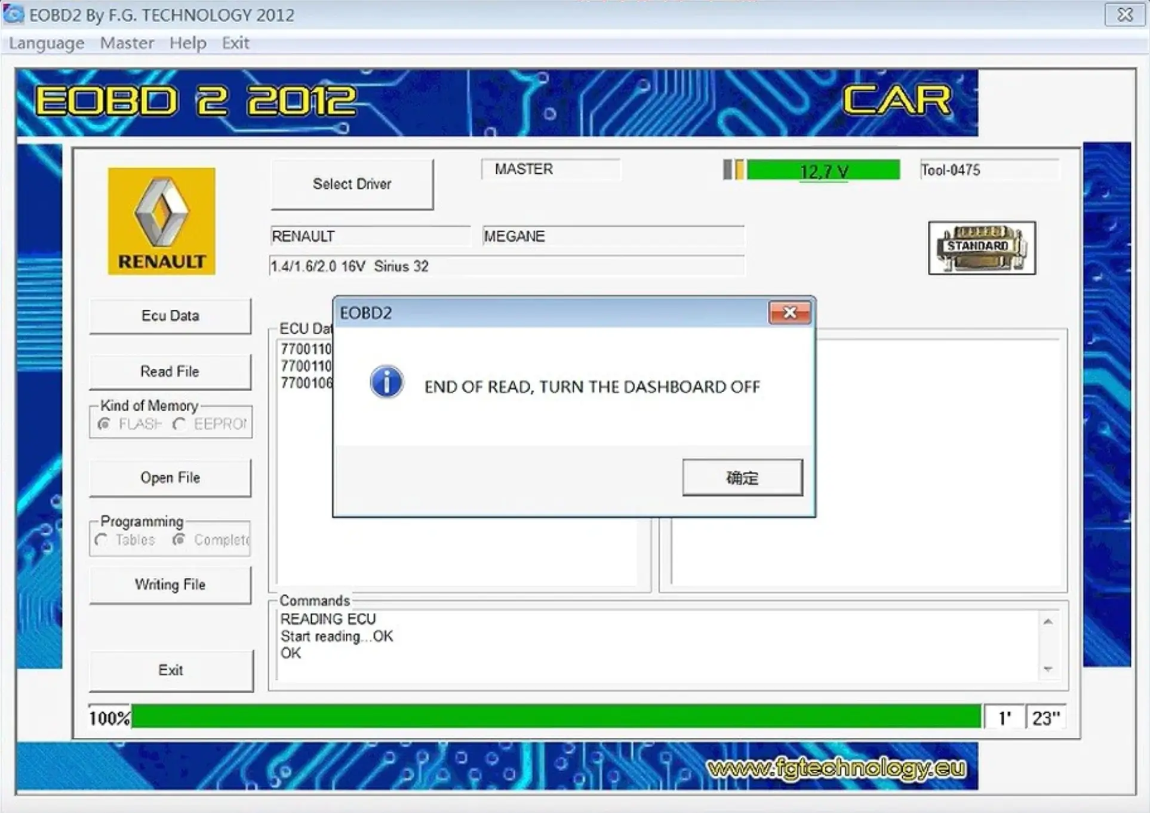Click the blue info icon in the dialog
The image size is (1150, 813).
click(x=386, y=382)
